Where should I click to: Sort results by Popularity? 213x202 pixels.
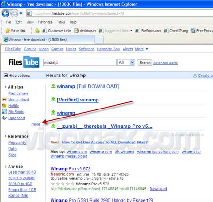[x=17, y=143]
